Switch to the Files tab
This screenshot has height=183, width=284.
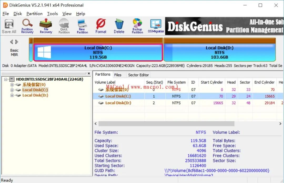click(x=118, y=75)
